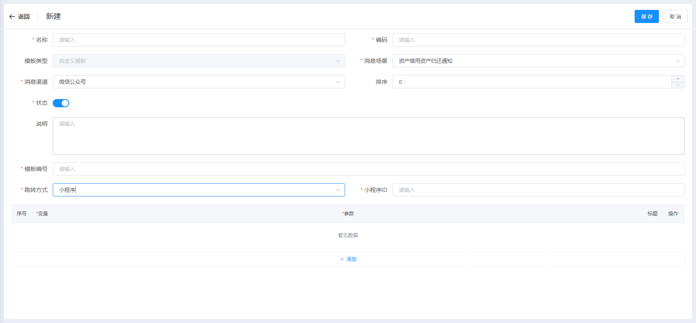Click the disabled 模板类型 dropdown
The image size is (696, 323).
click(199, 61)
